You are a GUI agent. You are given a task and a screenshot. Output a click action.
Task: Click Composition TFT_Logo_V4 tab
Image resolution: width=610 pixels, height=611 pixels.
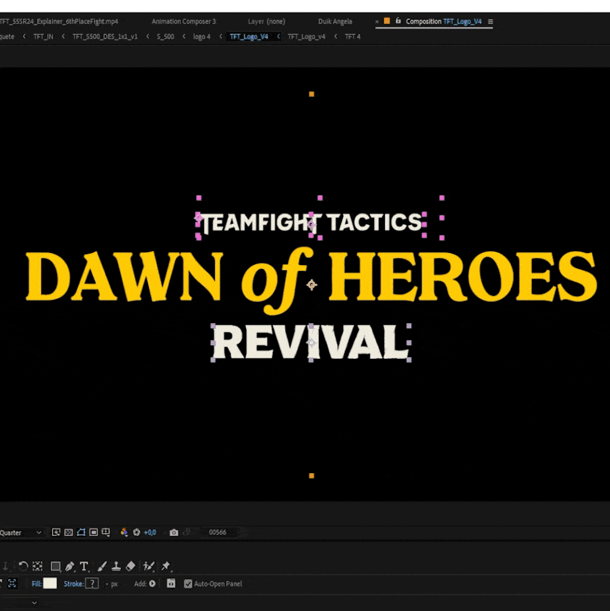tap(444, 21)
